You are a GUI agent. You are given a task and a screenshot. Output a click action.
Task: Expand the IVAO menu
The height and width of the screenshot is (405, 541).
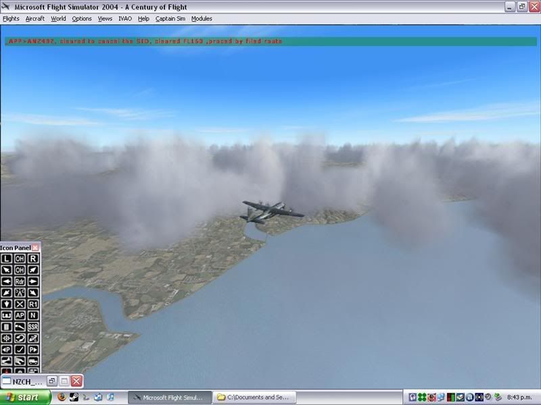pyautogui.click(x=125, y=19)
